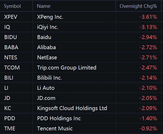
Task: Click the BIDU symbol
Action: pyautogui.click(x=10, y=37)
